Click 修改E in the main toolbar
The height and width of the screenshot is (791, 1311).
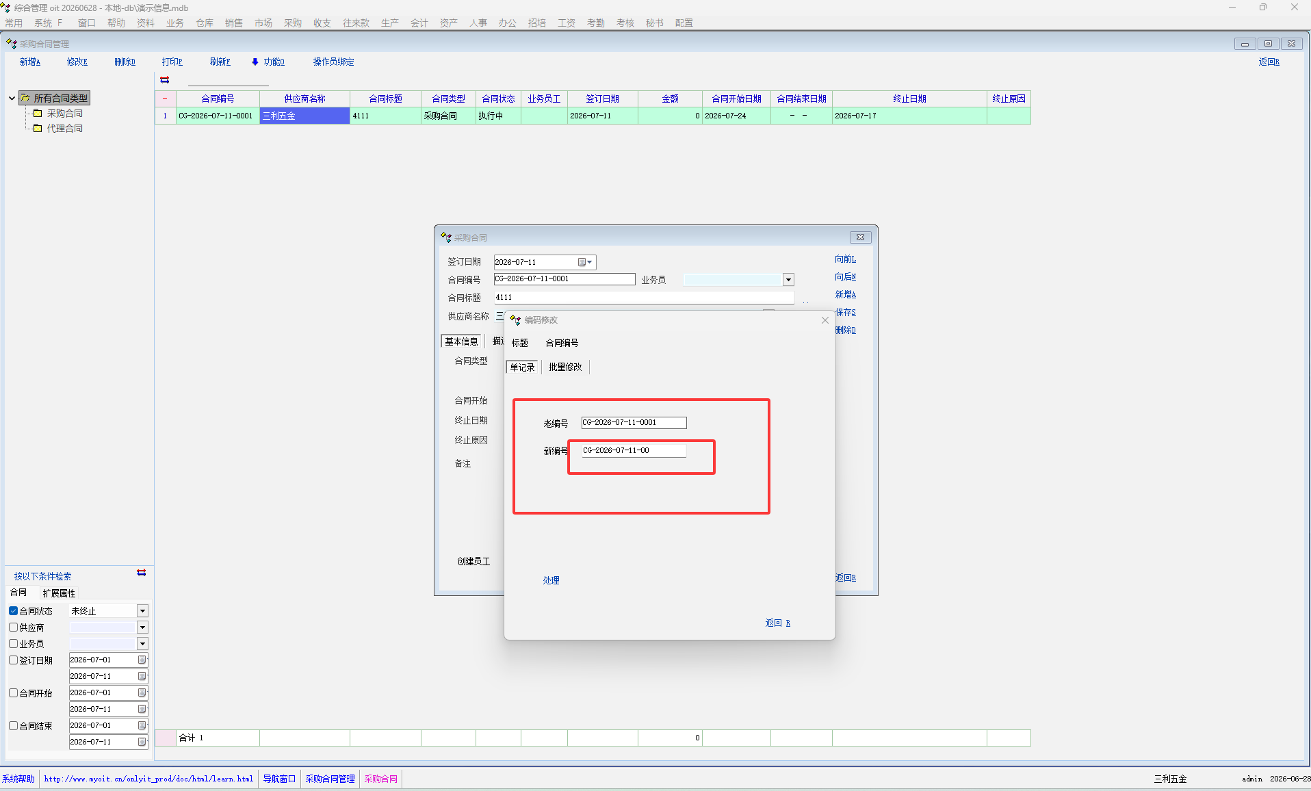[77, 62]
